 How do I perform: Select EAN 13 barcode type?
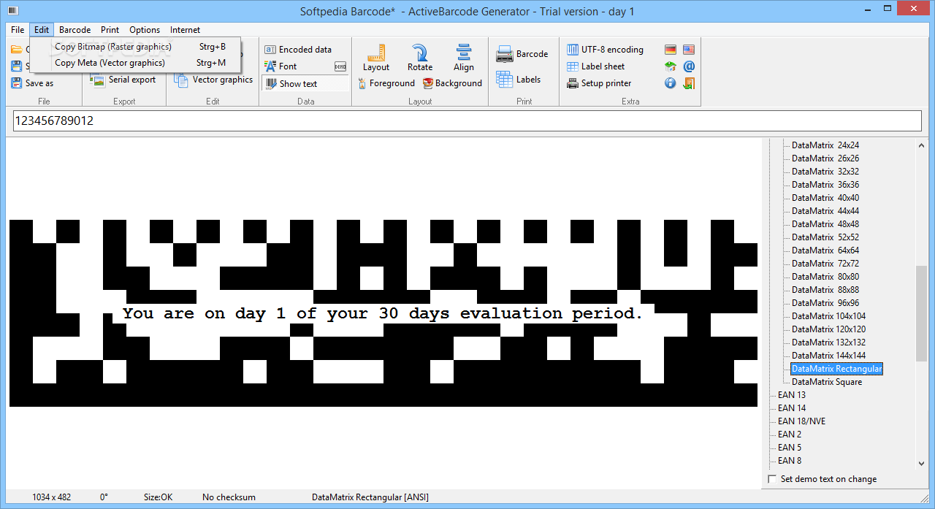click(792, 395)
